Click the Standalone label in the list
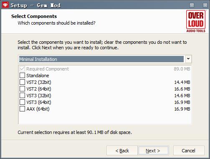Screen dimensions: 210x159 click(38, 76)
